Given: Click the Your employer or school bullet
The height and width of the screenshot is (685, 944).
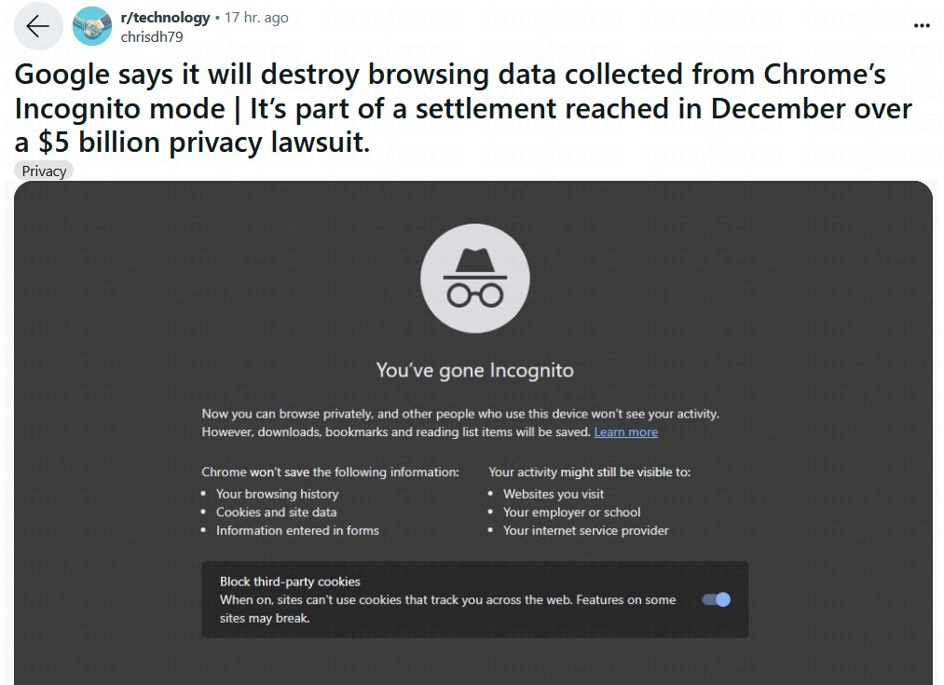Looking at the screenshot, I should coord(571,512).
